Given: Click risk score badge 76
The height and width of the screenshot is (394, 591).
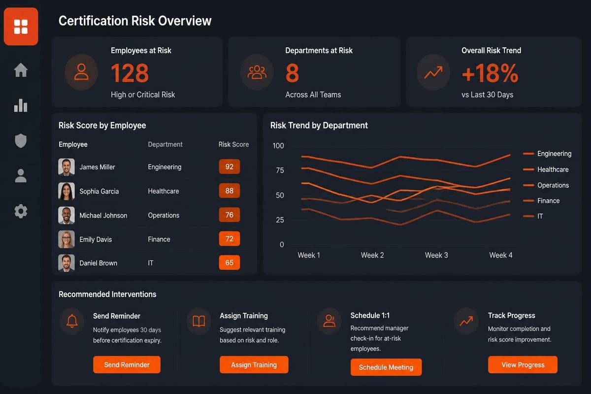Looking at the screenshot, I should coord(230,215).
